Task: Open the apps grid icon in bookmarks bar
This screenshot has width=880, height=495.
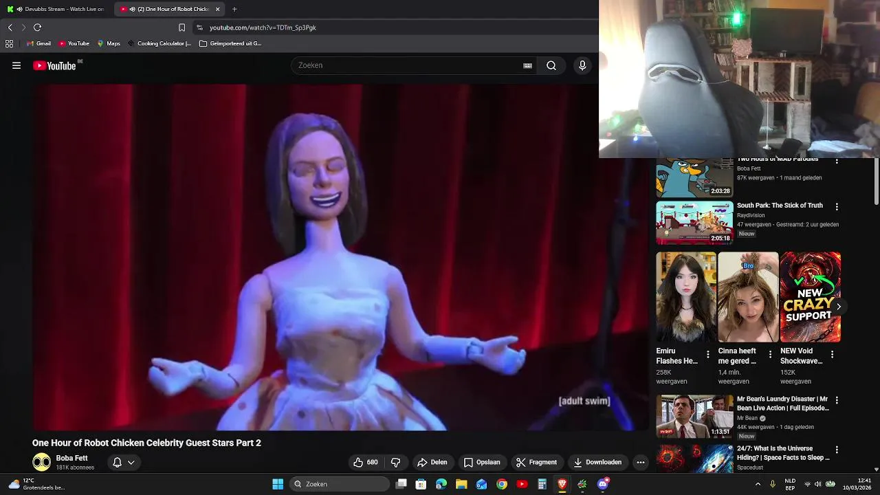Action: [x=9, y=43]
